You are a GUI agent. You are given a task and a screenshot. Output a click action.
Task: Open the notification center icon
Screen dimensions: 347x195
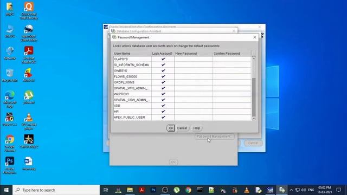click(338, 190)
